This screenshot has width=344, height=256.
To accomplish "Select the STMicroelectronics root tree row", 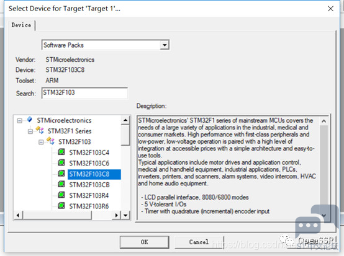I will 64,120.
